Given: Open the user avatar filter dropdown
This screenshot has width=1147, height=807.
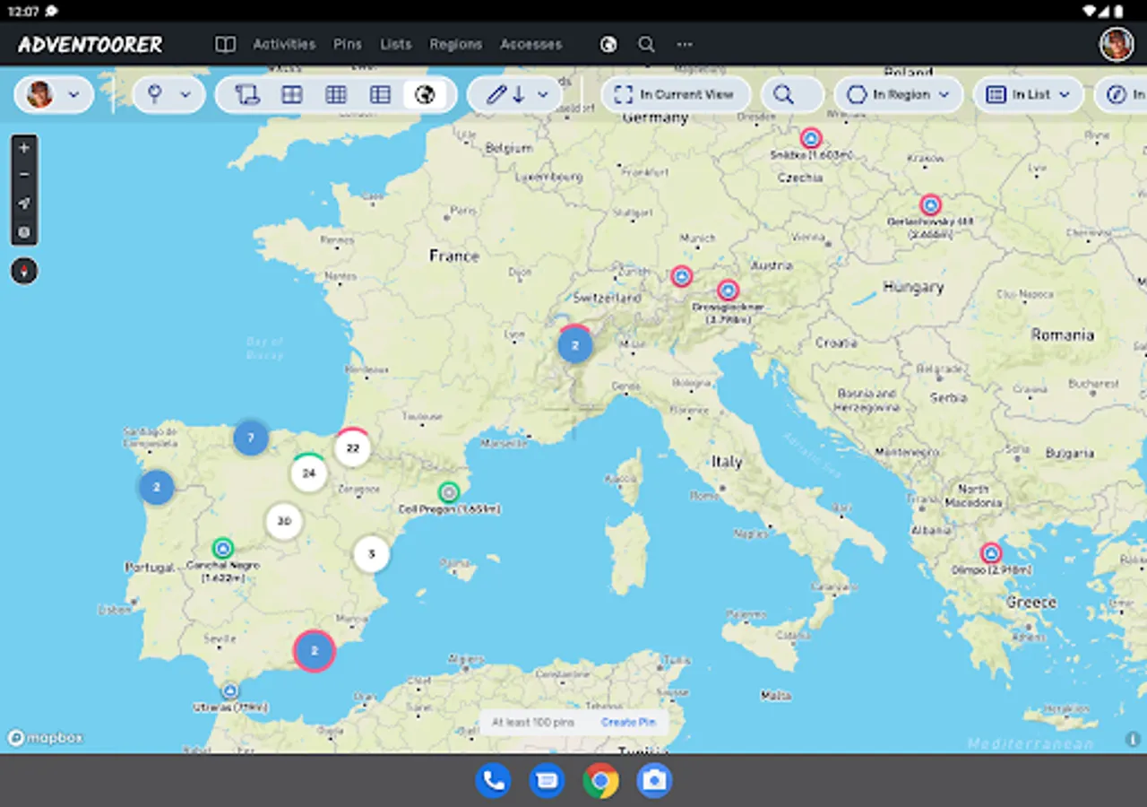Looking at the screenshot, I should (54, 94).
